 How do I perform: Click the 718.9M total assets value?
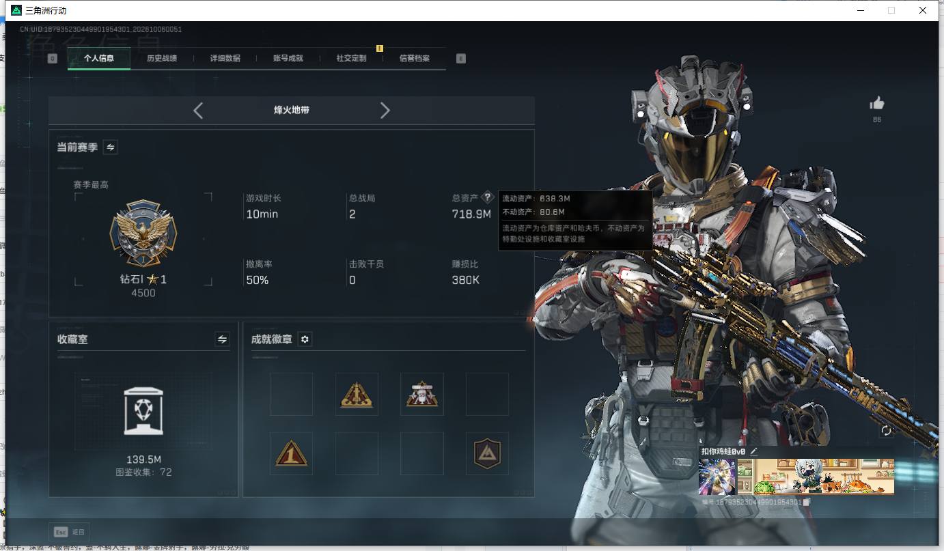coord(471,214)
